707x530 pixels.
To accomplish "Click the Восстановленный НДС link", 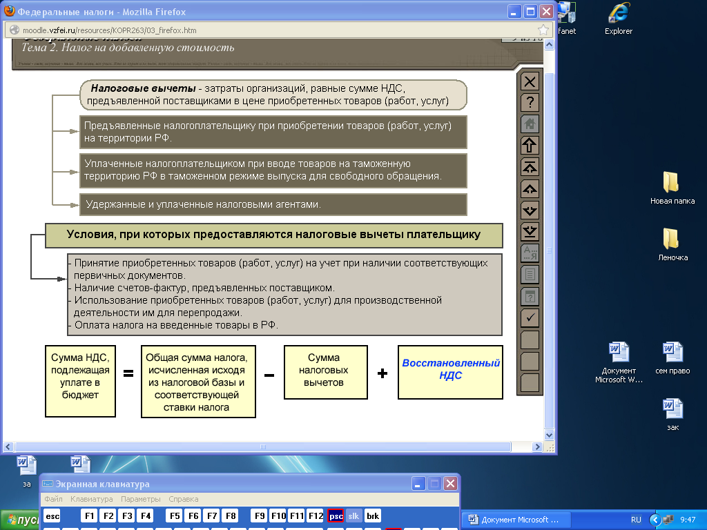I will point(450,369).
